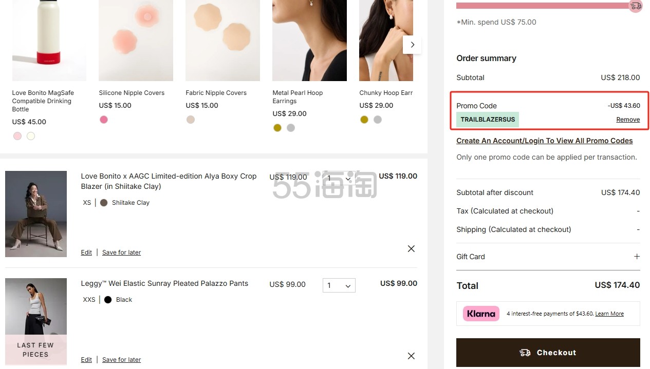
Task: Open Create An Account/Login promo codes link
Action: click(544, 141)
